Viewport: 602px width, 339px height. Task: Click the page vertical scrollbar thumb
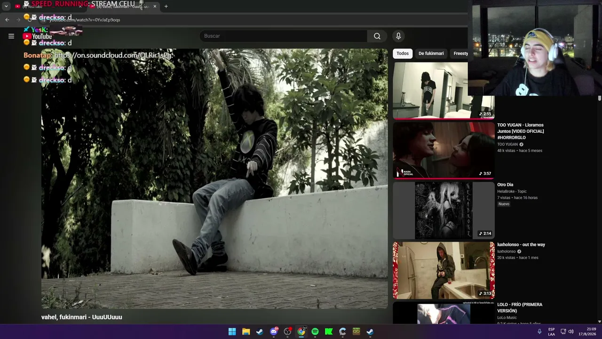click(x=600, y=98)
